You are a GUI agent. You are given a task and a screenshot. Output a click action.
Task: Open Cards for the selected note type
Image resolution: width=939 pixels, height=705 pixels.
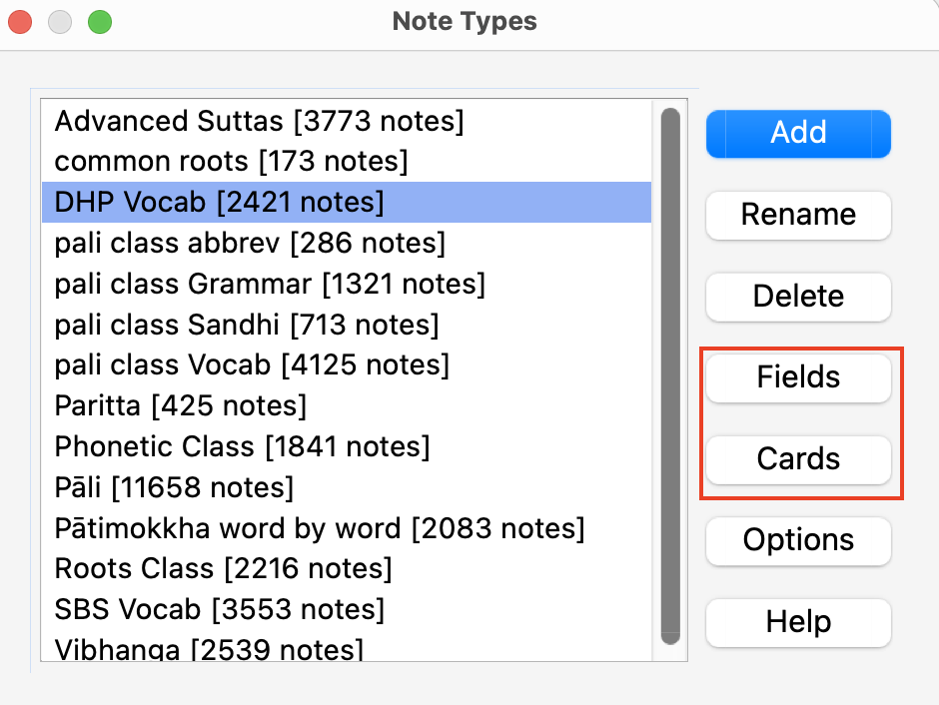click(x=797, y=460)
